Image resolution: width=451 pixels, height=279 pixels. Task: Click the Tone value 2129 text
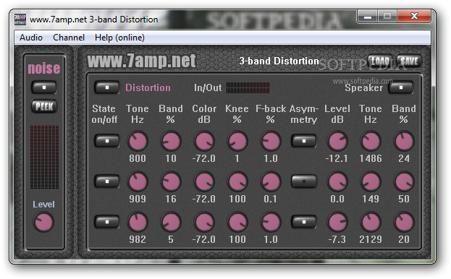tap(371, 239)
